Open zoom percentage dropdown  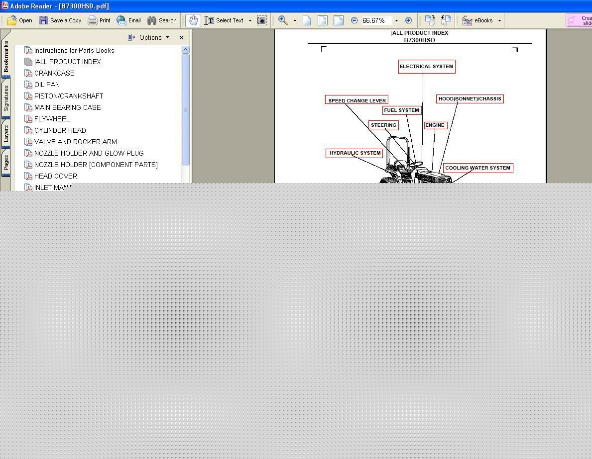pyautogui.click(x=396, y=20)
